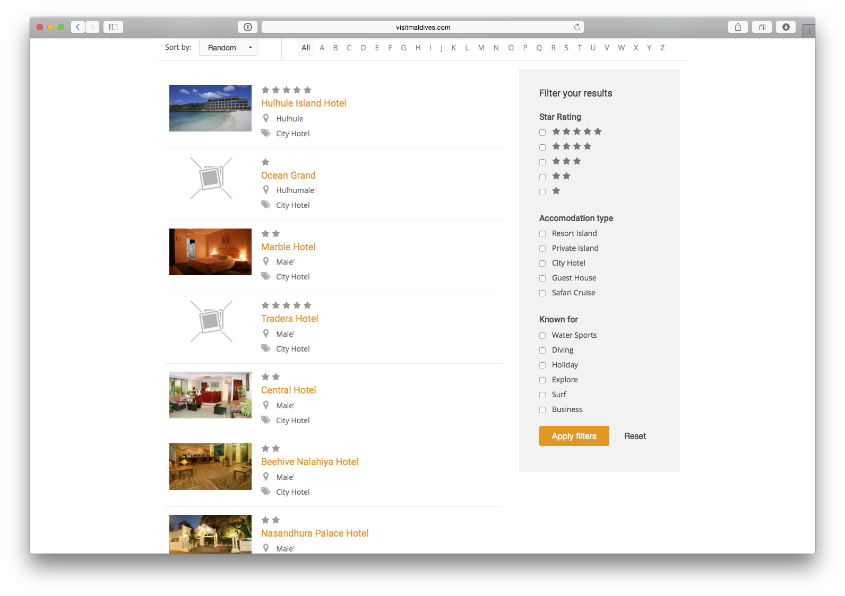Click tag icon in Beehive Nalahiya Hotel row
Image resolution: width=845 pixels, height=596 pixels.
[x=266, y=492]
